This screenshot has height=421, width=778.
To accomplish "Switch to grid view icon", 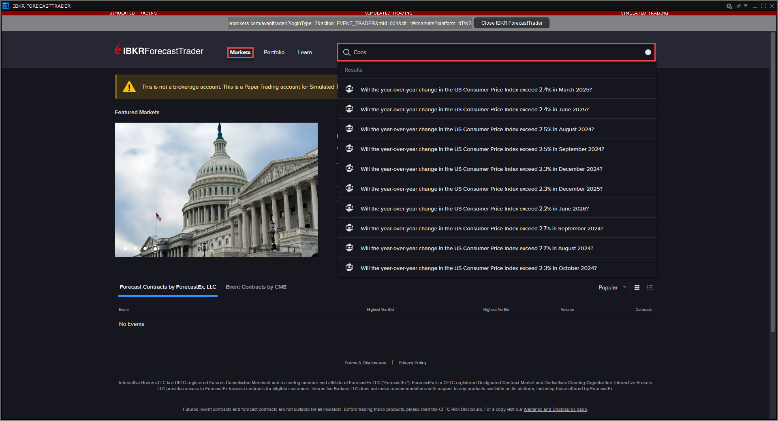I will point(637,287).
